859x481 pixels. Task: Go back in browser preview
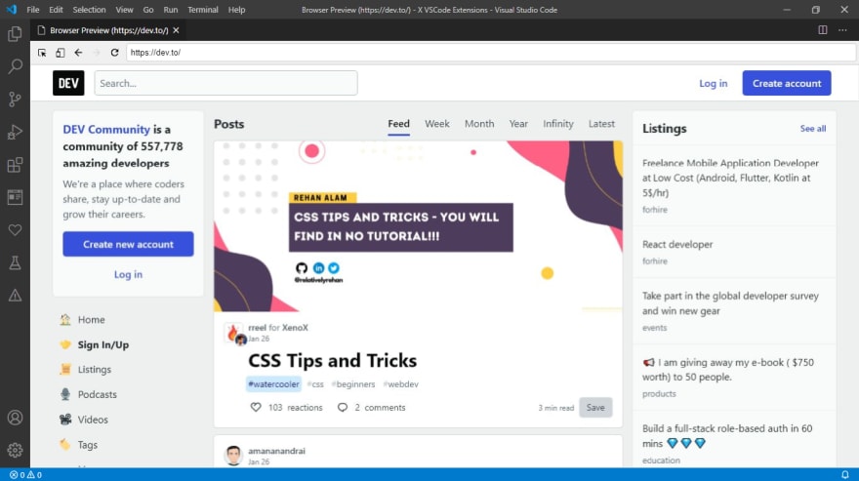point(78,53)
